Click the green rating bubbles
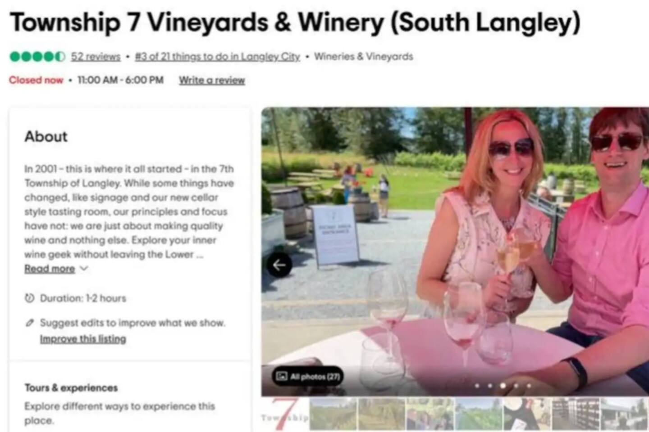649x432 pixels. point(37,57)
